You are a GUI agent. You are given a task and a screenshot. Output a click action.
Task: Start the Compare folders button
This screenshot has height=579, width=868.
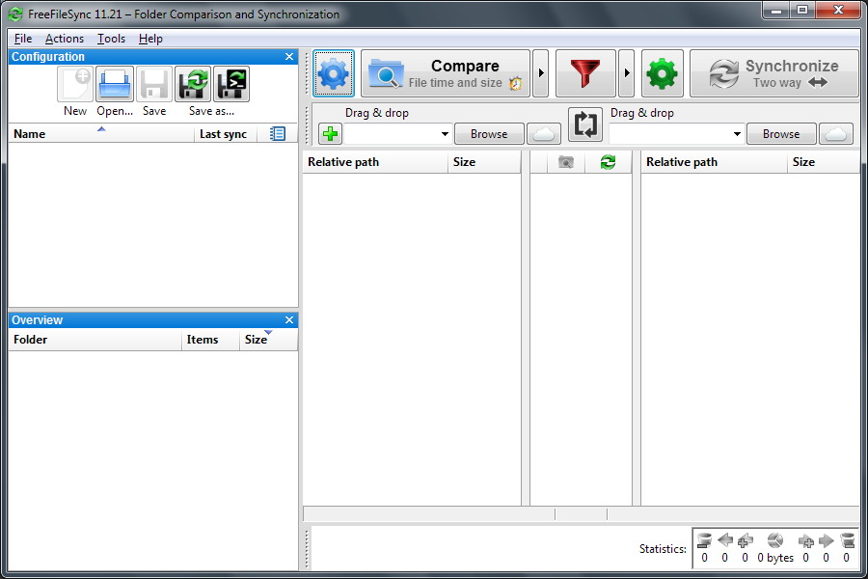click(x=446, y=73)
